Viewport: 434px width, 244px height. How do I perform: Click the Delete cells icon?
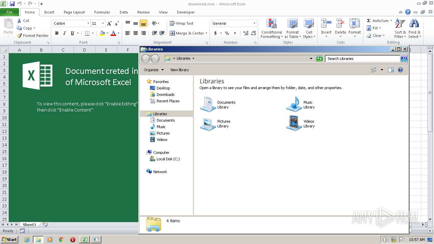click(340, 24)
